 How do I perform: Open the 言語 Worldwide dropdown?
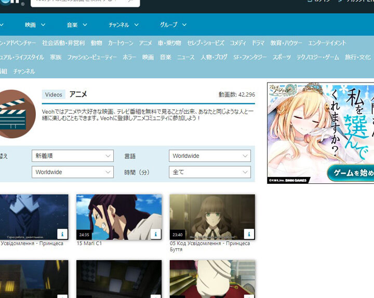(x=210, y=156)
